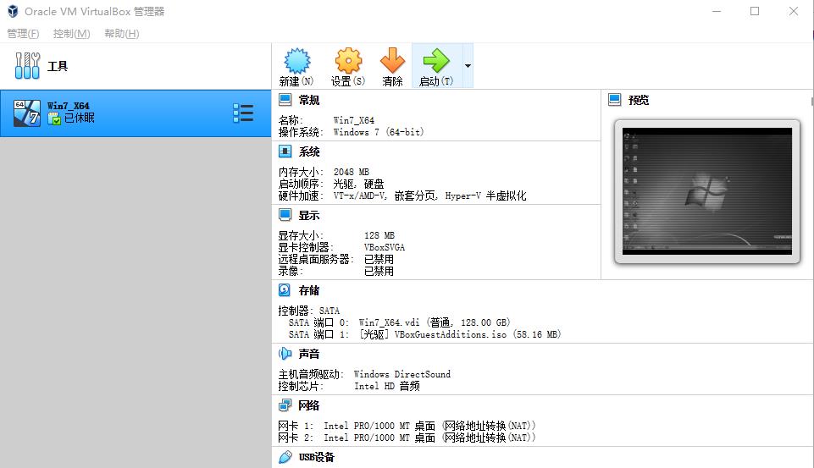814x468 pixels.
Task: Click the 常规 general section icon
Action: pyautogui.click(x=285, y=100)
